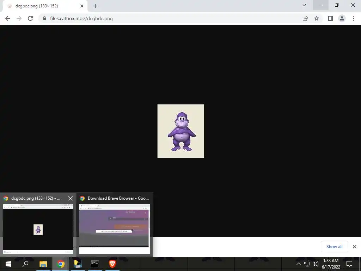Open the volume control tray icon

tap(316, 264)
